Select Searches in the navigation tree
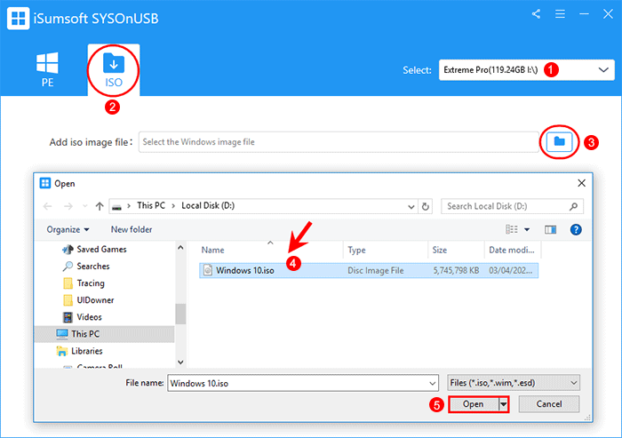 (x=86, y=267)
